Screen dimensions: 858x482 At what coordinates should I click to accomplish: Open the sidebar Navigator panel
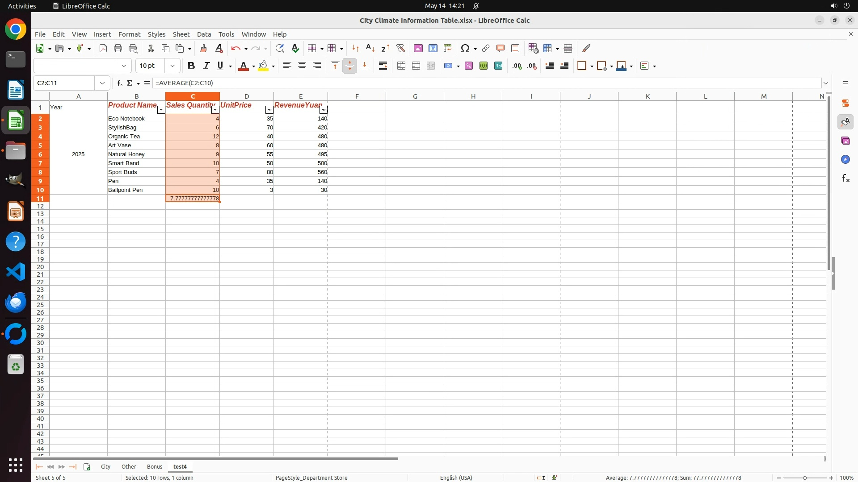(845, 160)
